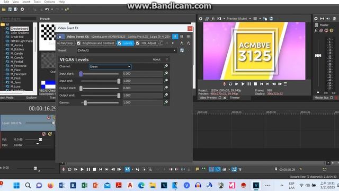The image size is (339, 191).
Task: Toggle Brightness and Contrast effect checkbox
Action: tap(79, 43)
